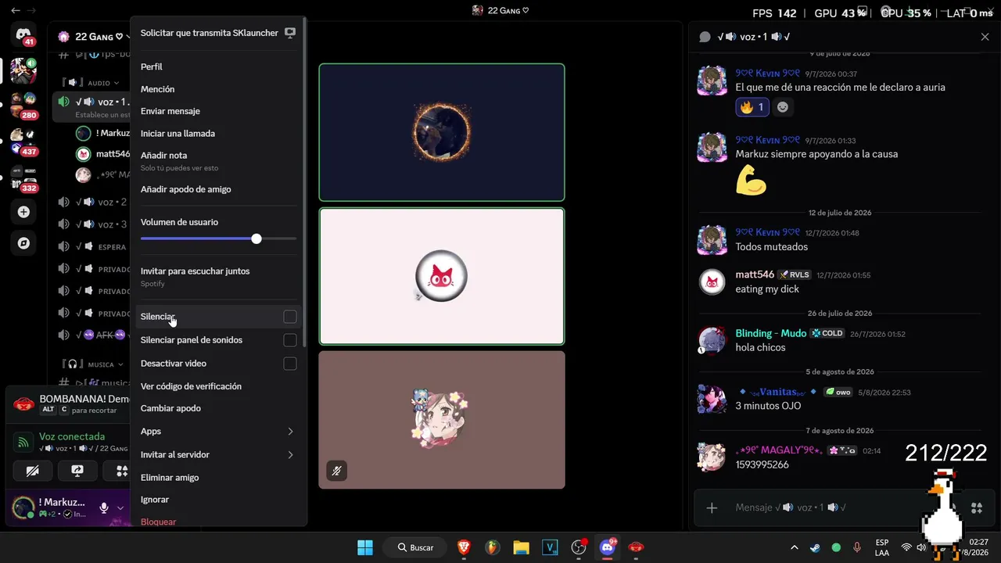Turn on camera in voice panel

tap(33, 471)
